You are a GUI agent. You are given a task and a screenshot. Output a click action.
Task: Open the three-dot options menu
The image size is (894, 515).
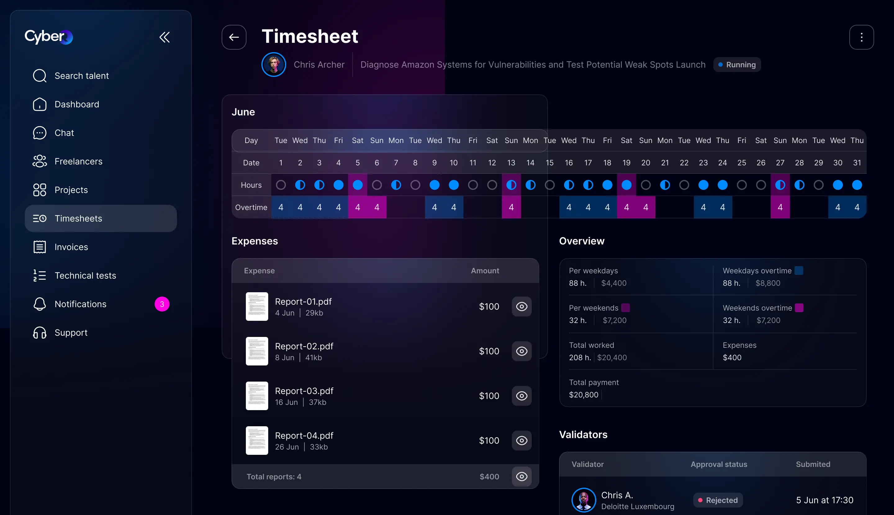861,37
